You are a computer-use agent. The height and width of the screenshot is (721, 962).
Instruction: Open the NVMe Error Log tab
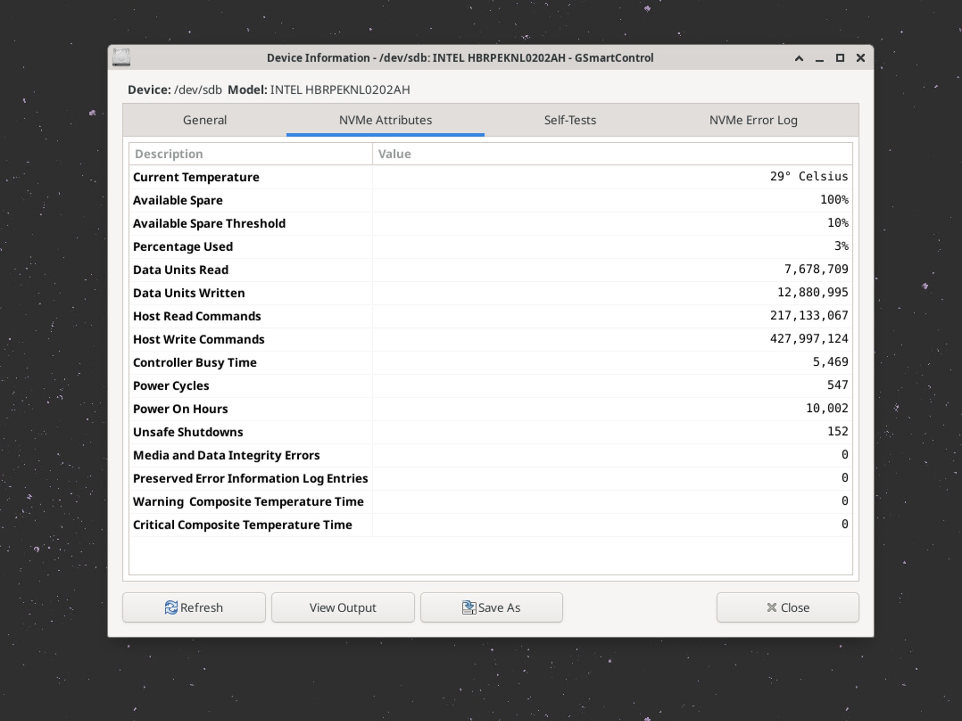pos(753,120)
